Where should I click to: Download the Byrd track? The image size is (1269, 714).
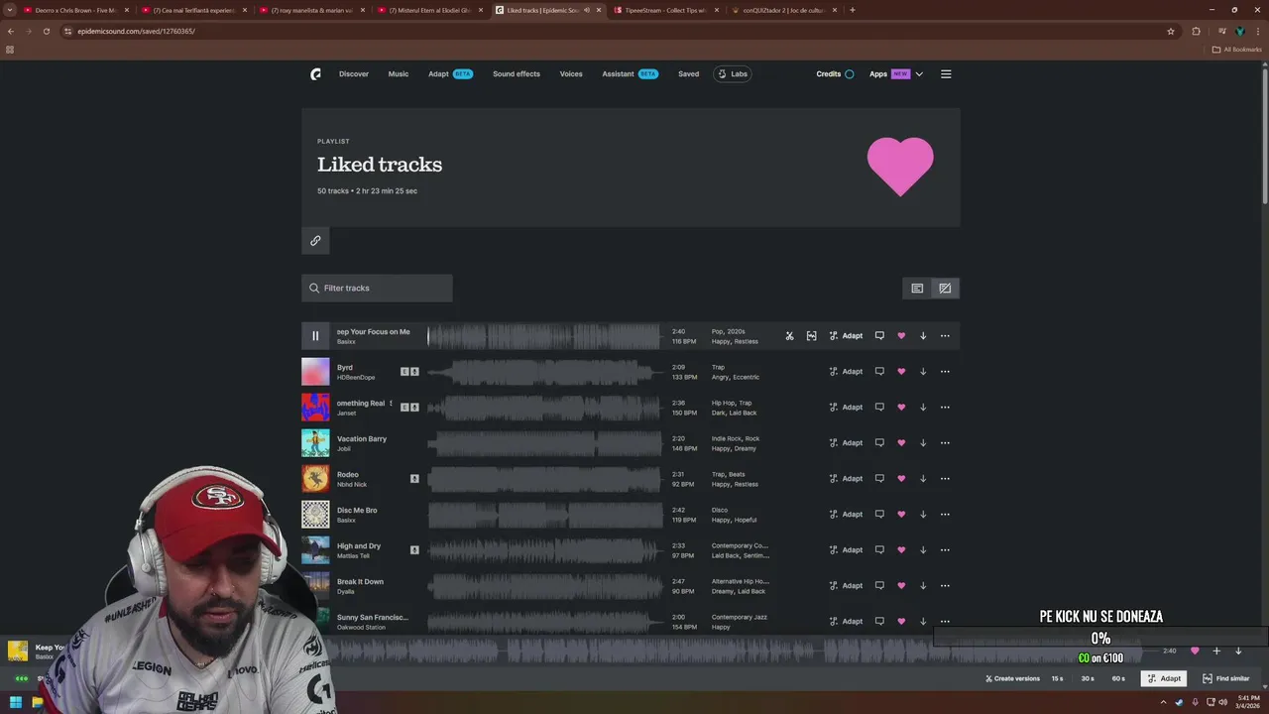point(923,372)
